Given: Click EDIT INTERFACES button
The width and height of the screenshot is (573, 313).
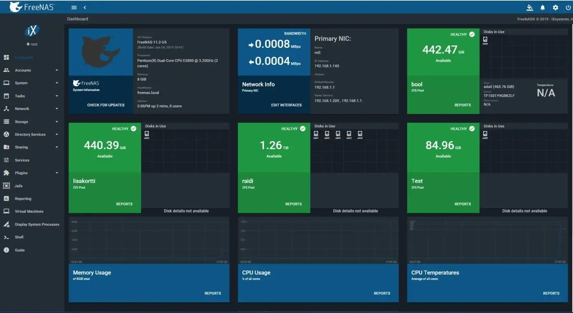Looking at the screenshot, I should 286,105.
